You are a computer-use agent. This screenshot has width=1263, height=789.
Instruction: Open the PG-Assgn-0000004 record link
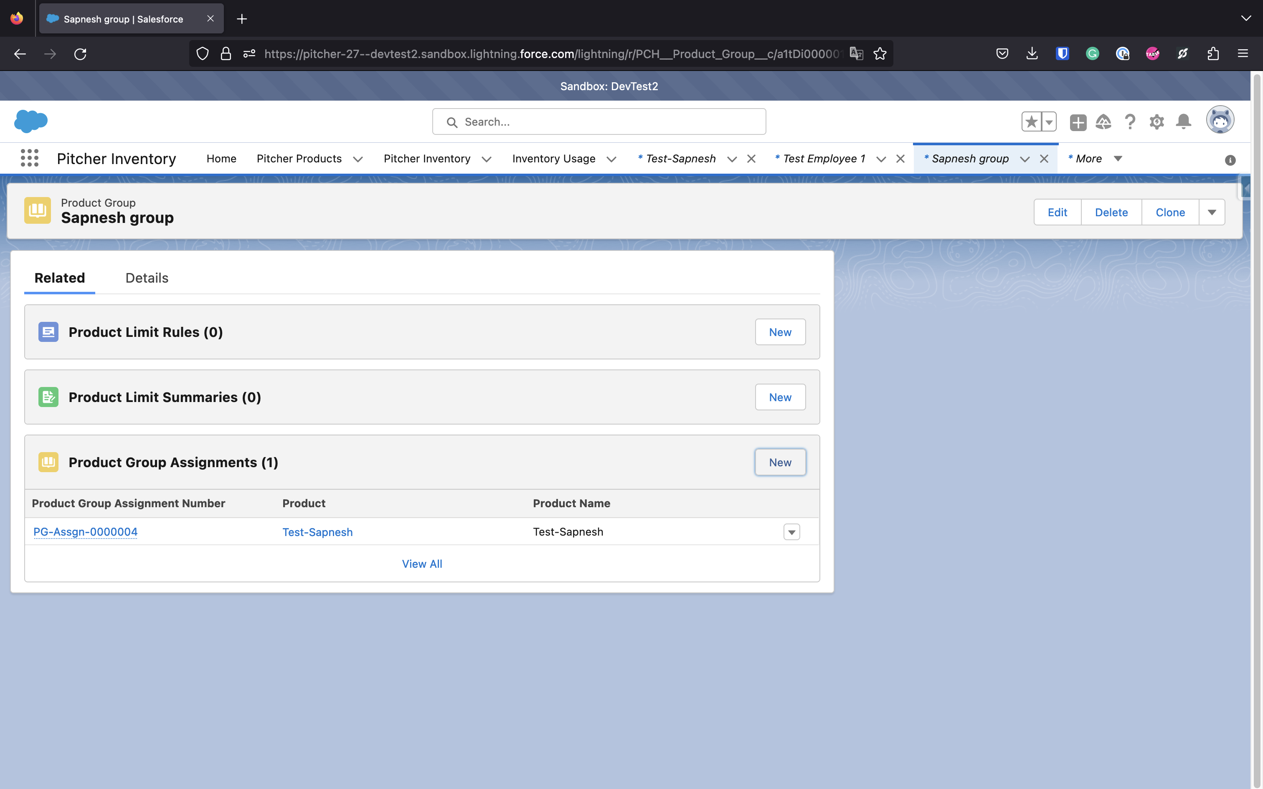(86, 532)
